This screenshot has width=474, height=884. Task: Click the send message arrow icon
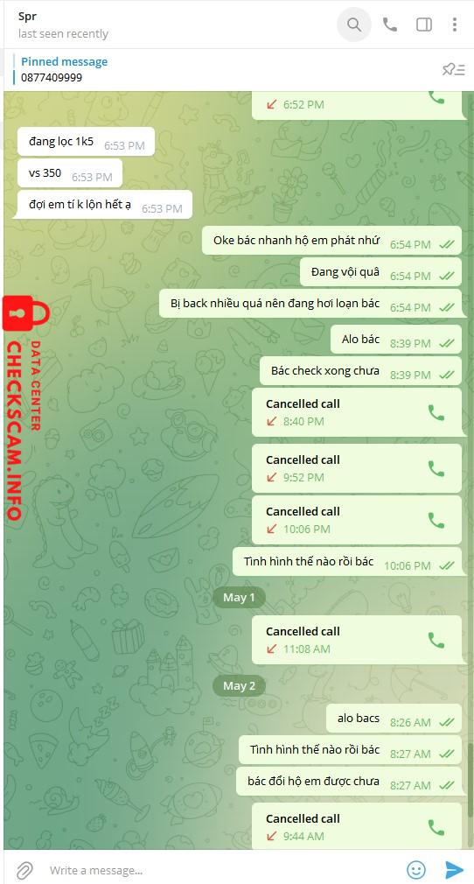pyautogui.click(x=454, y=870)
